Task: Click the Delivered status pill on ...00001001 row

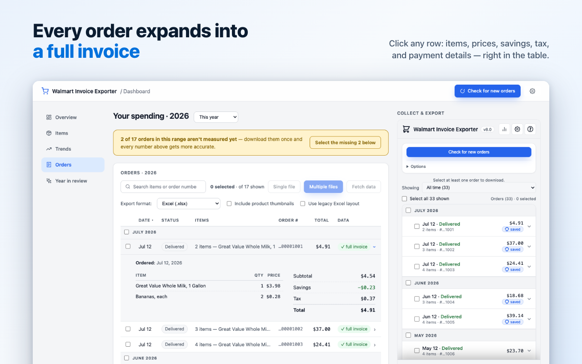Action: [175, 247]
